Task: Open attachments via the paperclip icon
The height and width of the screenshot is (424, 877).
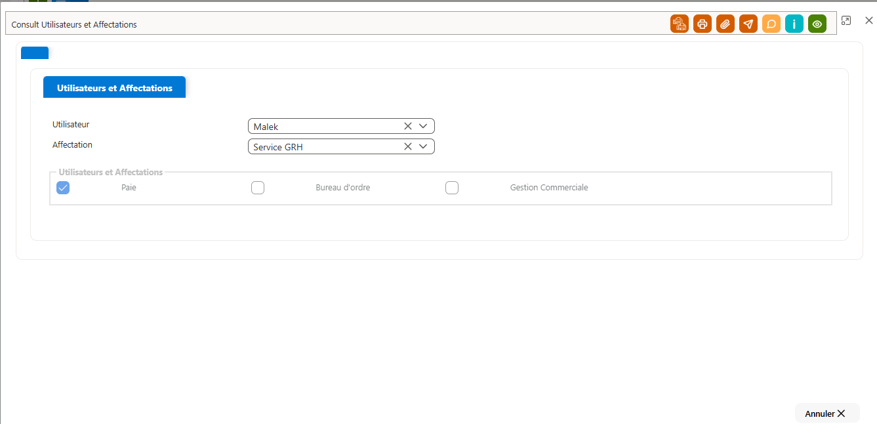Action: tap(725, 24)
